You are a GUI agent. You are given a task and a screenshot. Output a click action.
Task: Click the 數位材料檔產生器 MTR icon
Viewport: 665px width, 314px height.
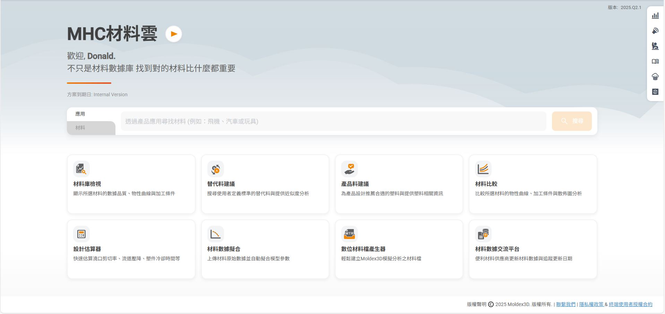click(x=349, y=234)
